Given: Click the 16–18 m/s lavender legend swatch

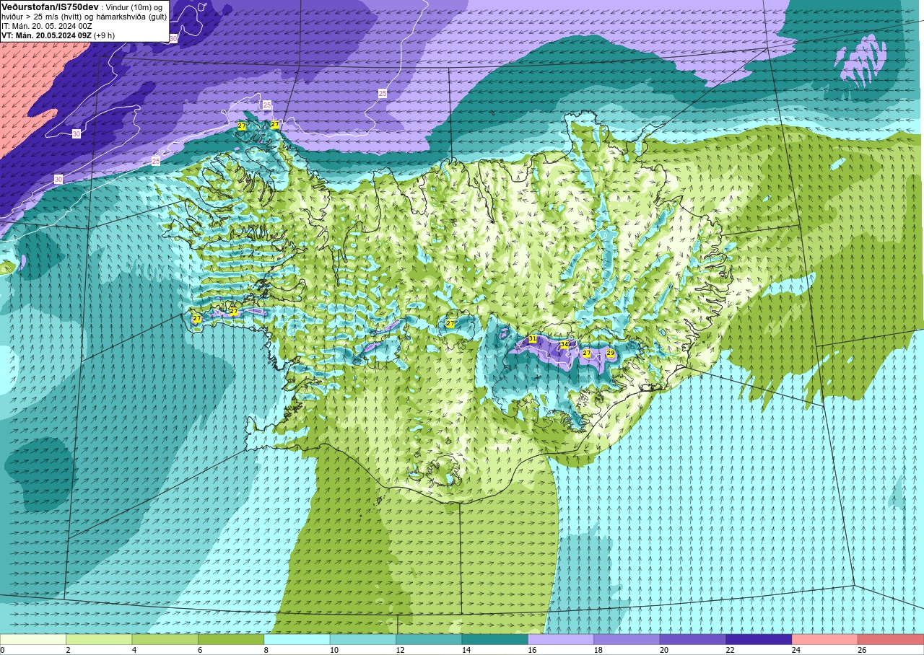Looking at the screenshot, I should tap(561, 639).
